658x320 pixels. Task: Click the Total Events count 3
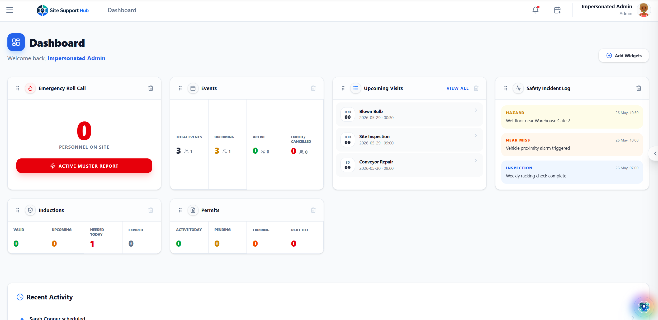pos(178,151)
